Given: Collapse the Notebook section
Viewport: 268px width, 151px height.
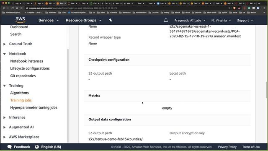Looking at the screenshot, I should (5, 54).
